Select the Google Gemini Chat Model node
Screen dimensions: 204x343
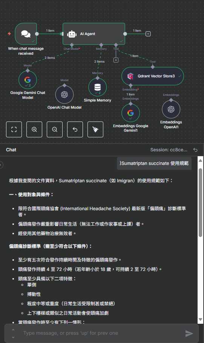(x=28, y=80)
